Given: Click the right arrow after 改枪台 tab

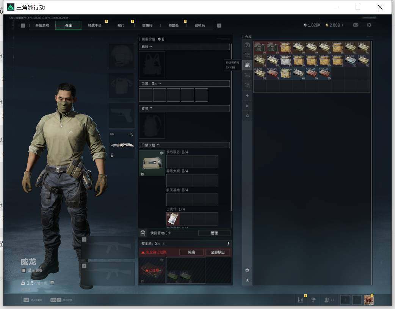Looking at the screenshot, I should click(x=219, y=25).
